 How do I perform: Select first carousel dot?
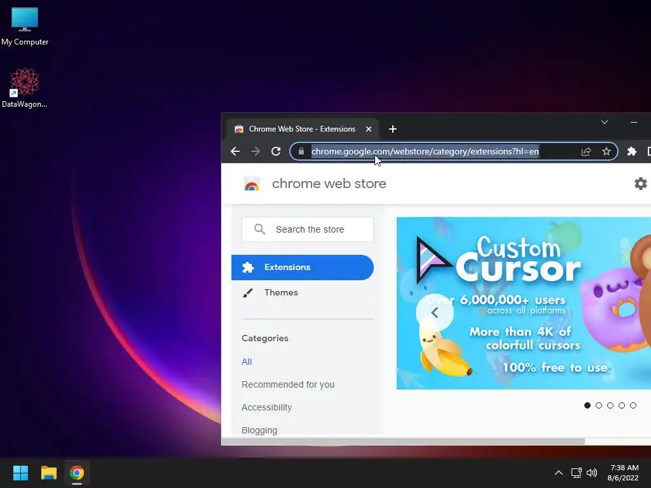point(587,405)
